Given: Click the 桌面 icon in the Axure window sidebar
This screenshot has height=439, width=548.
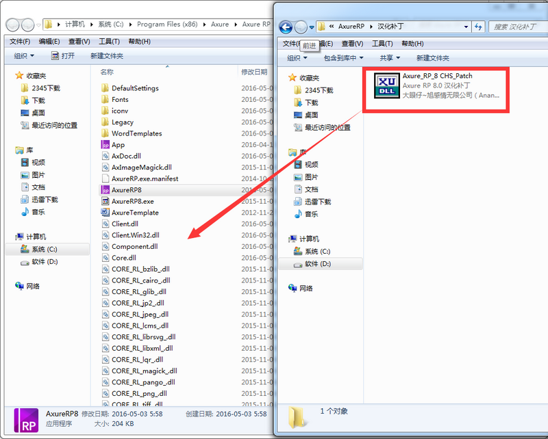Looking at the screenshot, I should 25,113.
